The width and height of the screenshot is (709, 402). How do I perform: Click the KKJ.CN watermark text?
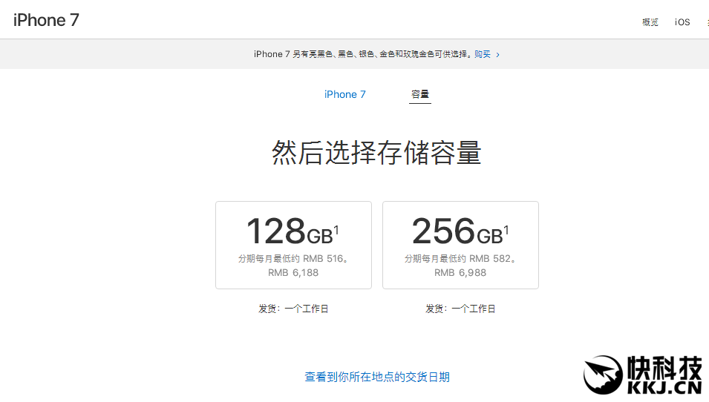[664, 387]
